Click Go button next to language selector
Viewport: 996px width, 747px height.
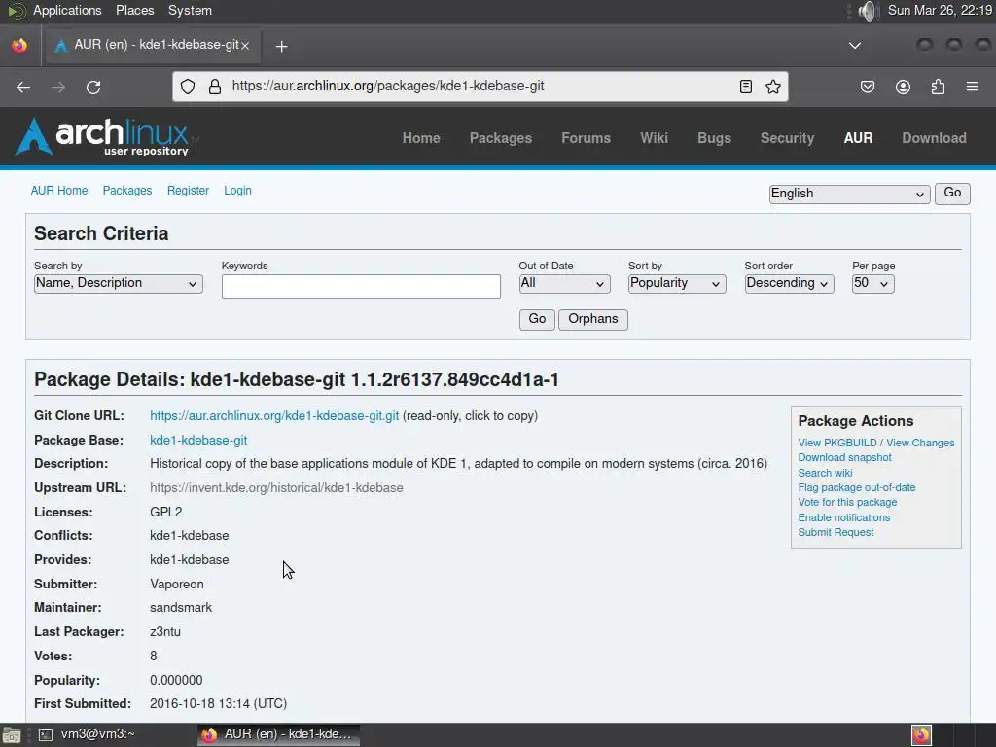[952, 194]
